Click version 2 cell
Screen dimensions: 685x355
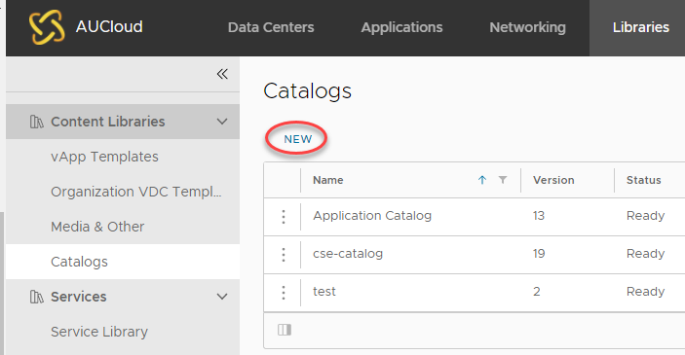(537, 292)
